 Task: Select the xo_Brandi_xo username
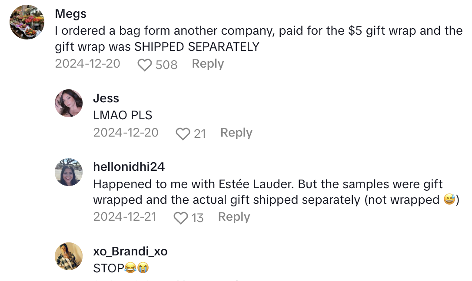pos(130,251)
